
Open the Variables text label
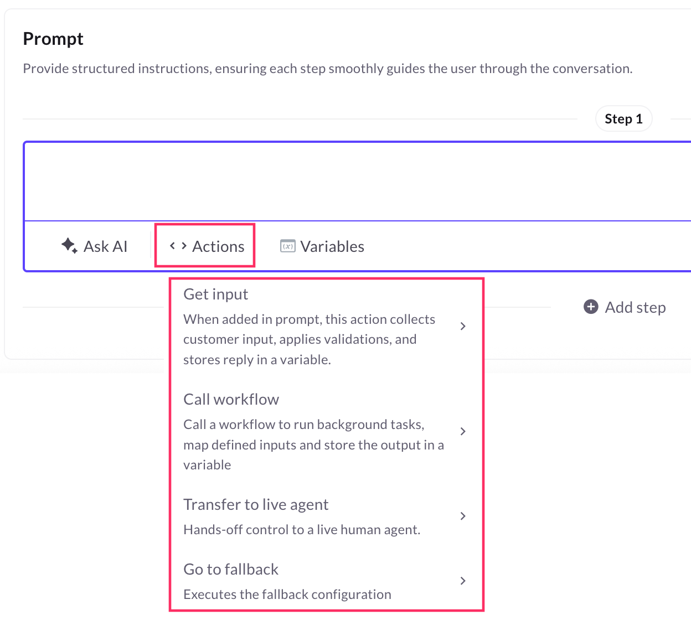332,247
